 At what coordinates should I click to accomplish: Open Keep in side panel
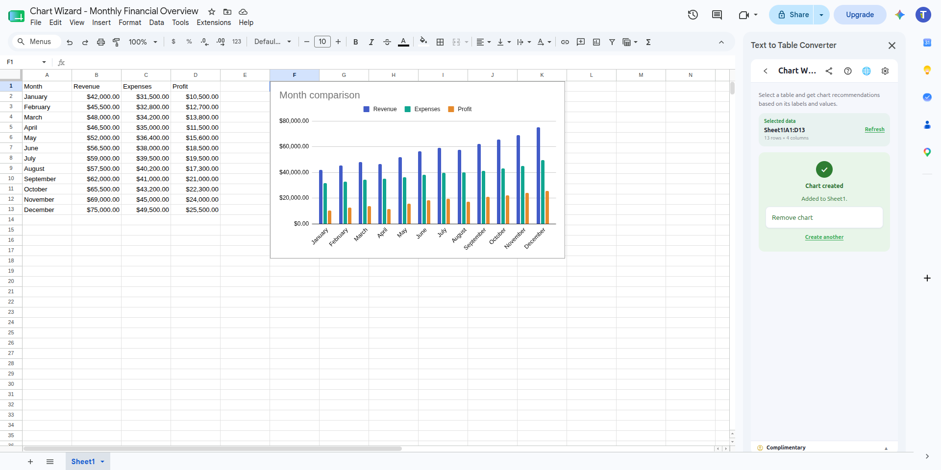tap(927, 70)
